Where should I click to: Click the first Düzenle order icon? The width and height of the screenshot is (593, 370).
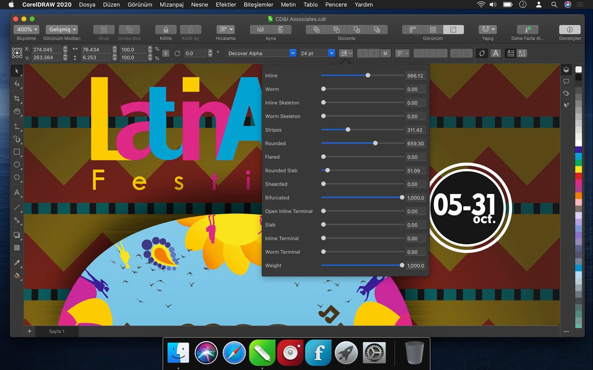click(316, 29)
